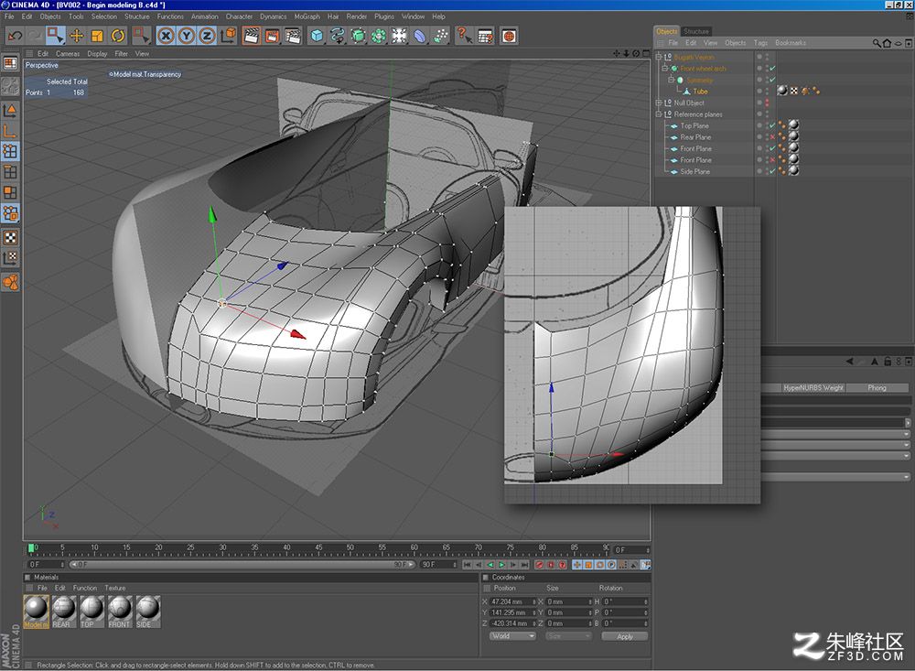The height and width of the screenshot is (671, 915).
Task: Open the deformer objects icon
Action: click(420, 37)
